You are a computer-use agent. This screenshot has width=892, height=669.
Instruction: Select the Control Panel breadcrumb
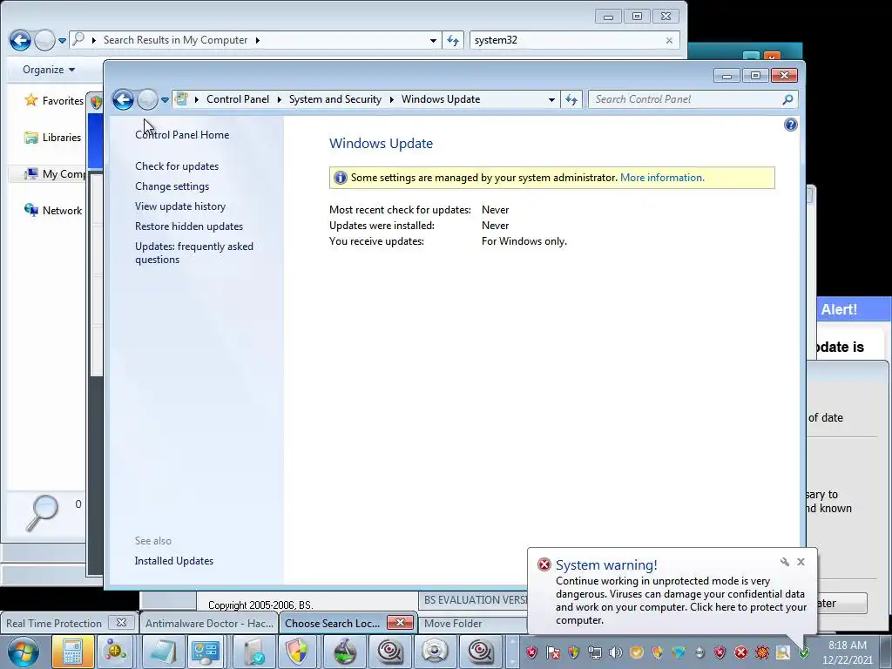pyautogui.click(x=238, y=99)
